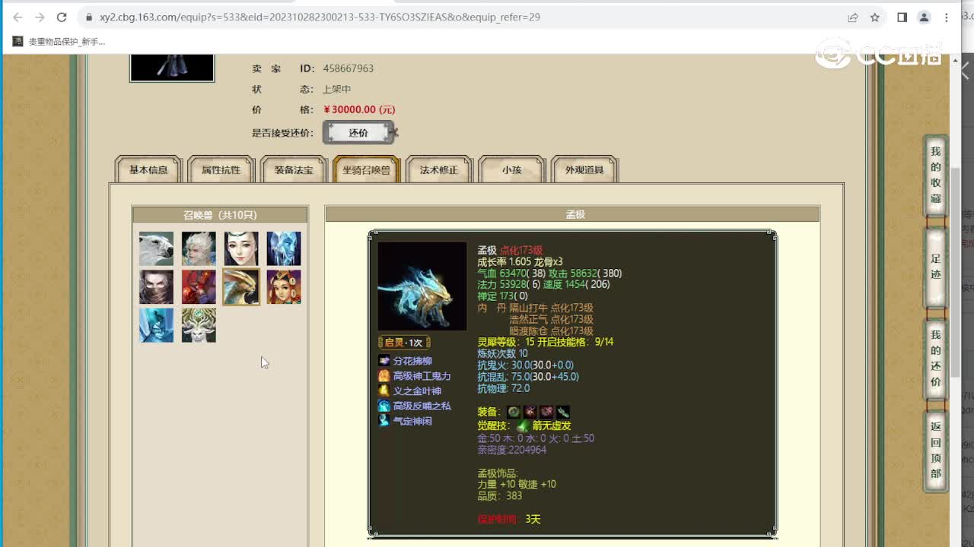Open the 属性抗性 tab

[221, 169]
